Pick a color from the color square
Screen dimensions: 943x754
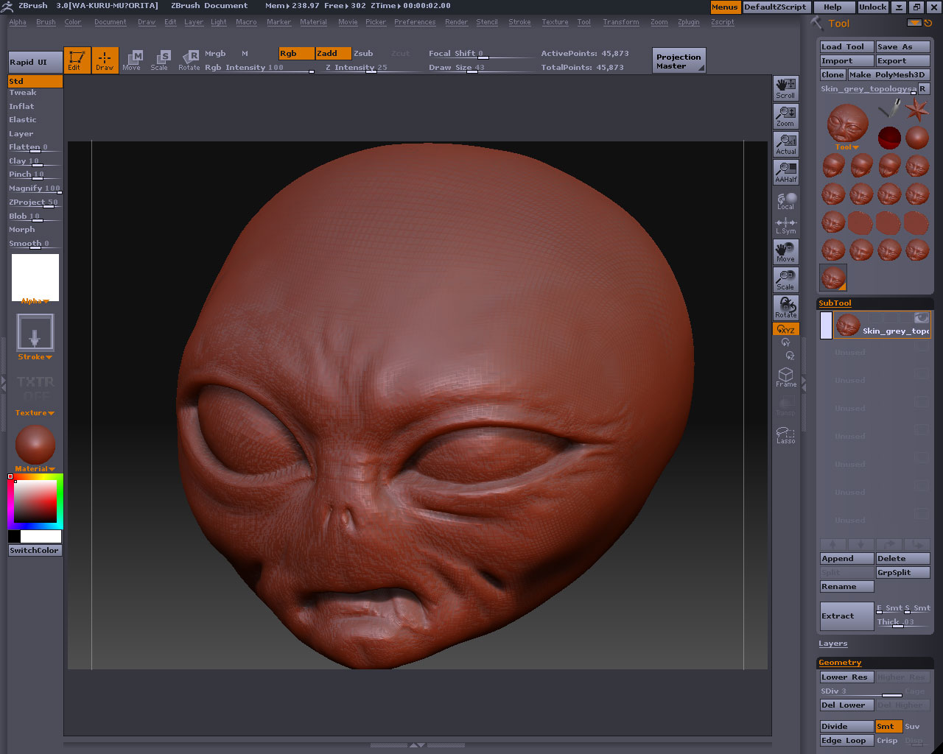click(x=35, y=501)
